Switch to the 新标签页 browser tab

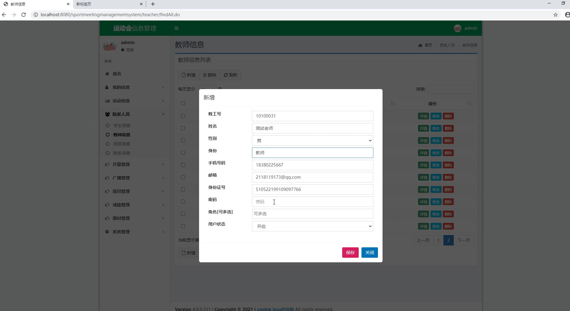tap(83, 4)
